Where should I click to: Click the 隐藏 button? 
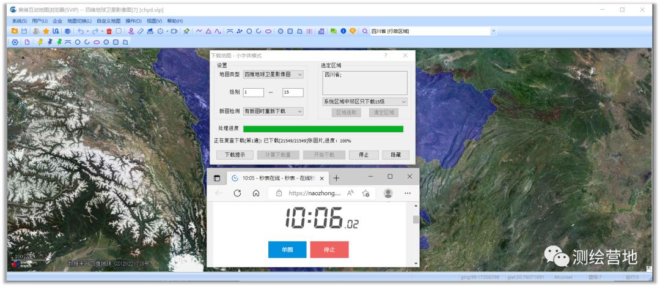[395, 155]
